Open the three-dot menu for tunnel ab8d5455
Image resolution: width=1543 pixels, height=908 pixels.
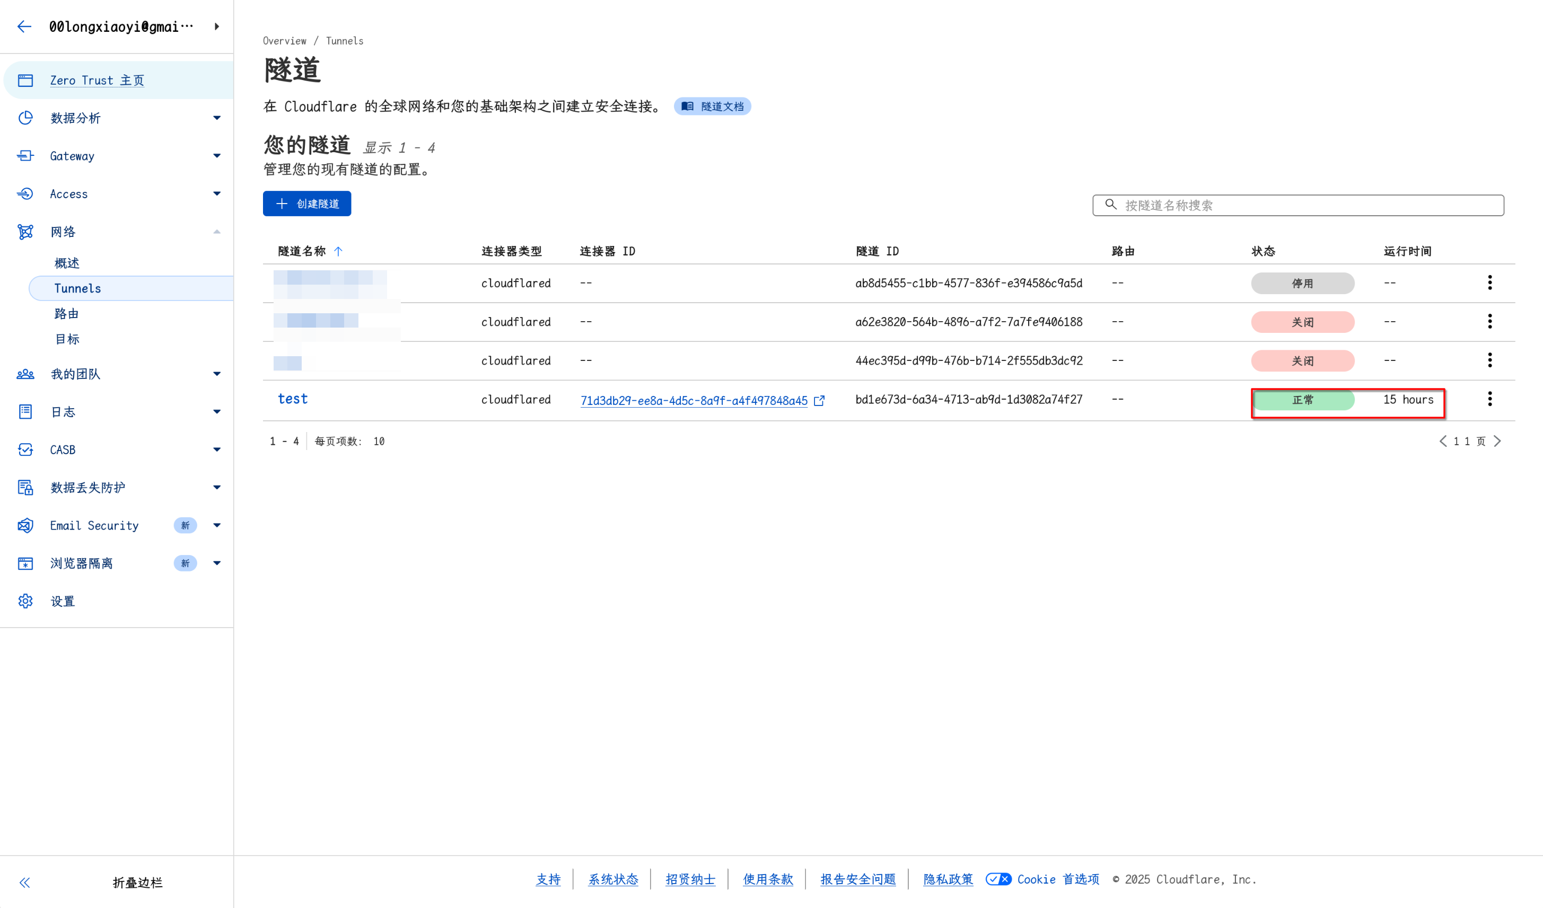click(1490, 282)
